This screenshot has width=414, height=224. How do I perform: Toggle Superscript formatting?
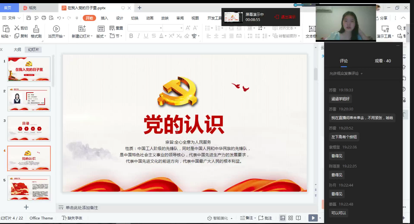[171, 36]
